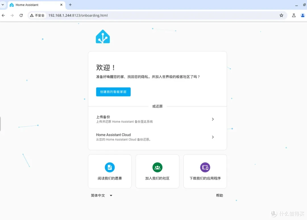307x220 pixels.
Task: Click the 欢迎！ heading text
Action: point(106,68)
